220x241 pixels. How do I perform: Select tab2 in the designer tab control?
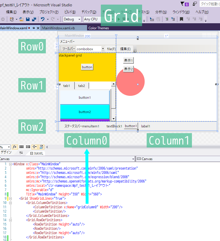[81, 86]
